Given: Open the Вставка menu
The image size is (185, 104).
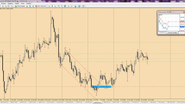Looking at the screenshot, I should [3, 3].
